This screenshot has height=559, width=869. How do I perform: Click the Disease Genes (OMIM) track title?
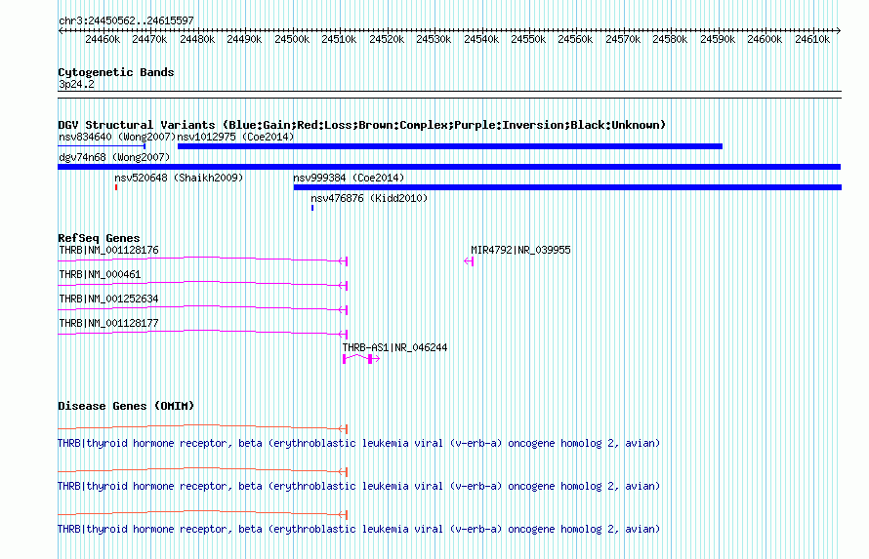pos(126,406)
